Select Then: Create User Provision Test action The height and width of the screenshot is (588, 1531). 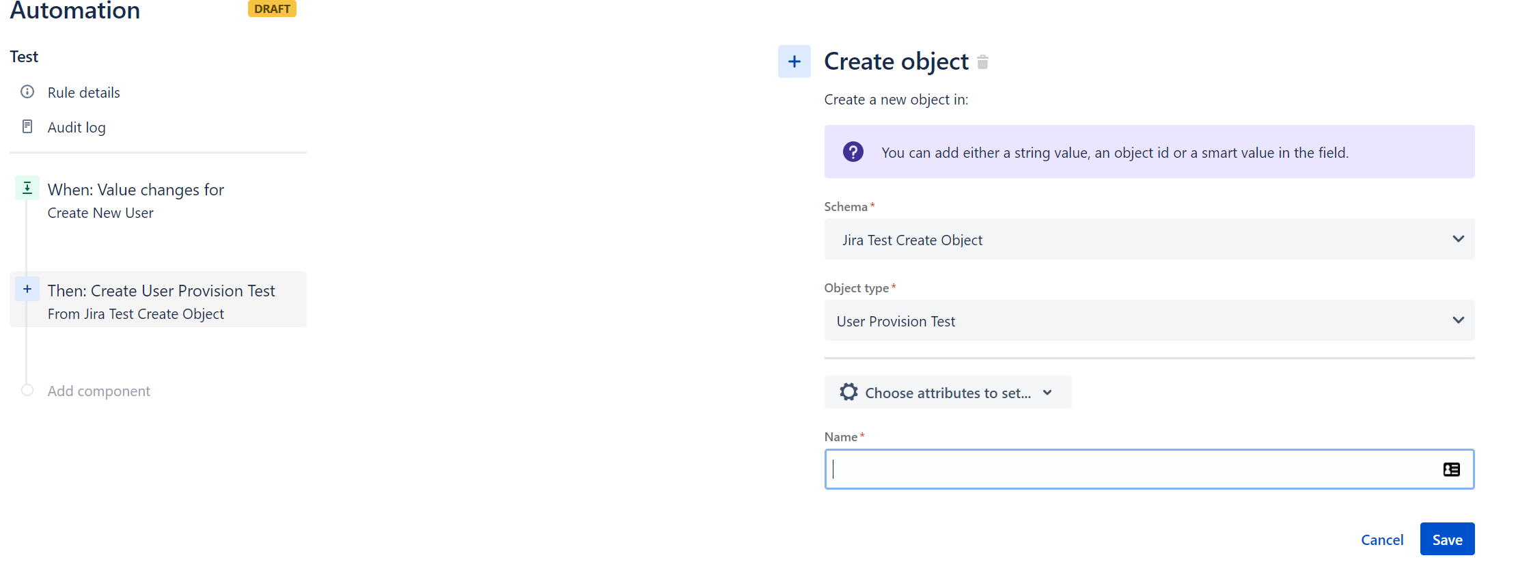(158, 299)
